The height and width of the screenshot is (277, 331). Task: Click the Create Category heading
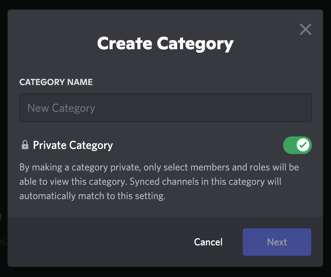tap(165, 44)
